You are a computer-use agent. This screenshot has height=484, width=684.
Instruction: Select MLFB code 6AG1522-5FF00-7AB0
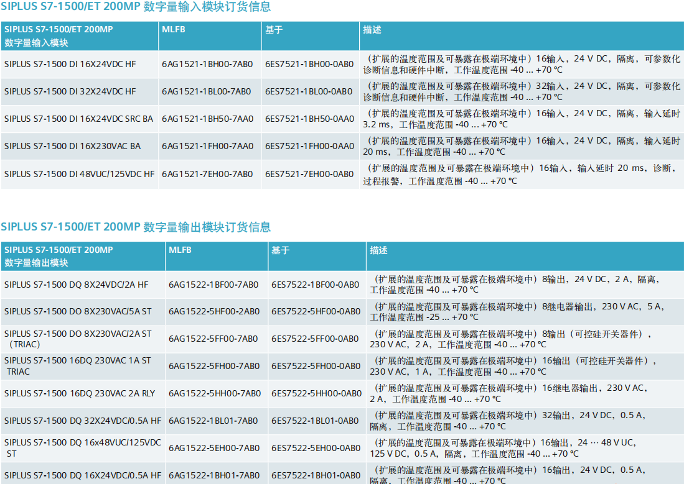point(213,339)
